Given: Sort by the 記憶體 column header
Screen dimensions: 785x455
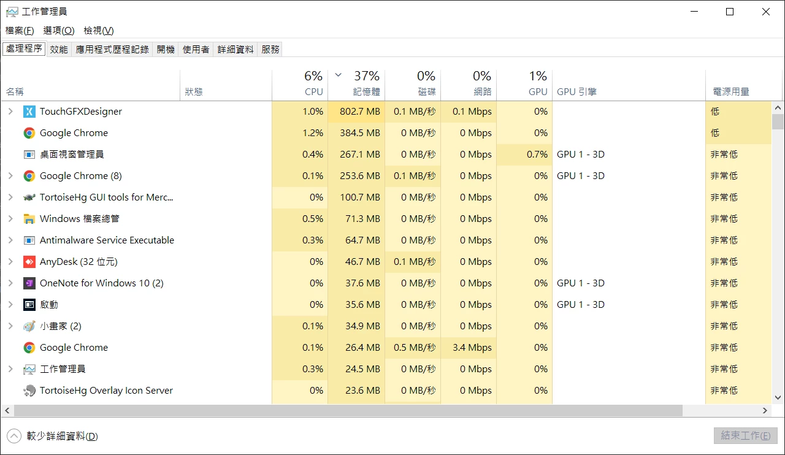Looking at the screenshot, I should (356, 85).
